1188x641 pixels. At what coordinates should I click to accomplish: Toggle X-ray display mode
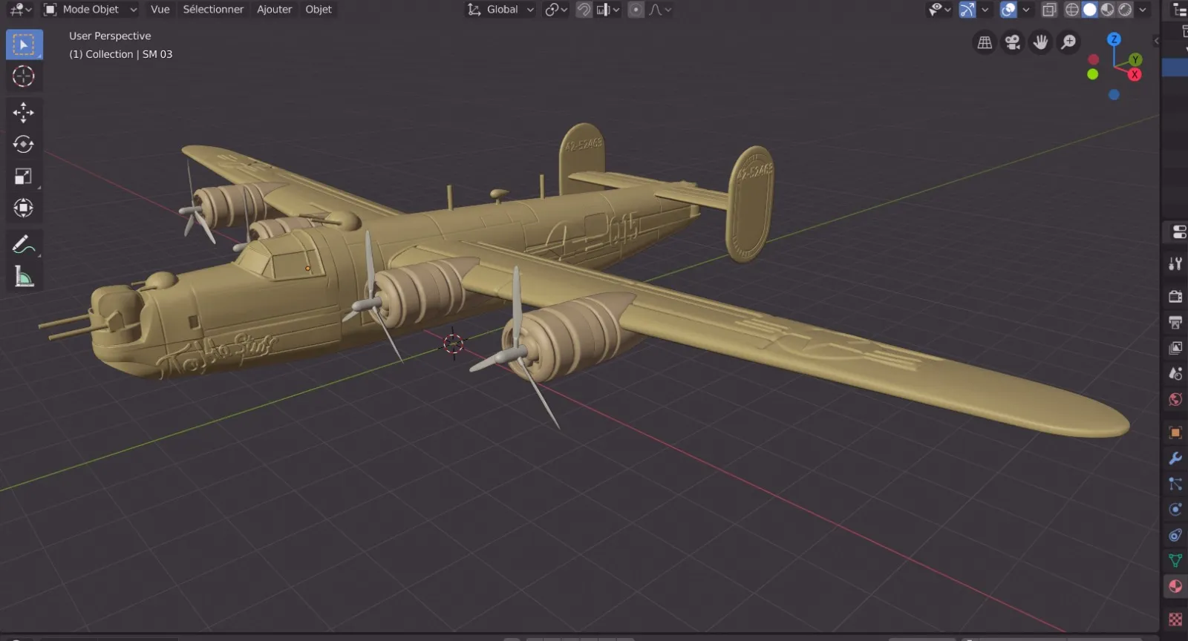pyautogui.click(x=1049, y=10)
